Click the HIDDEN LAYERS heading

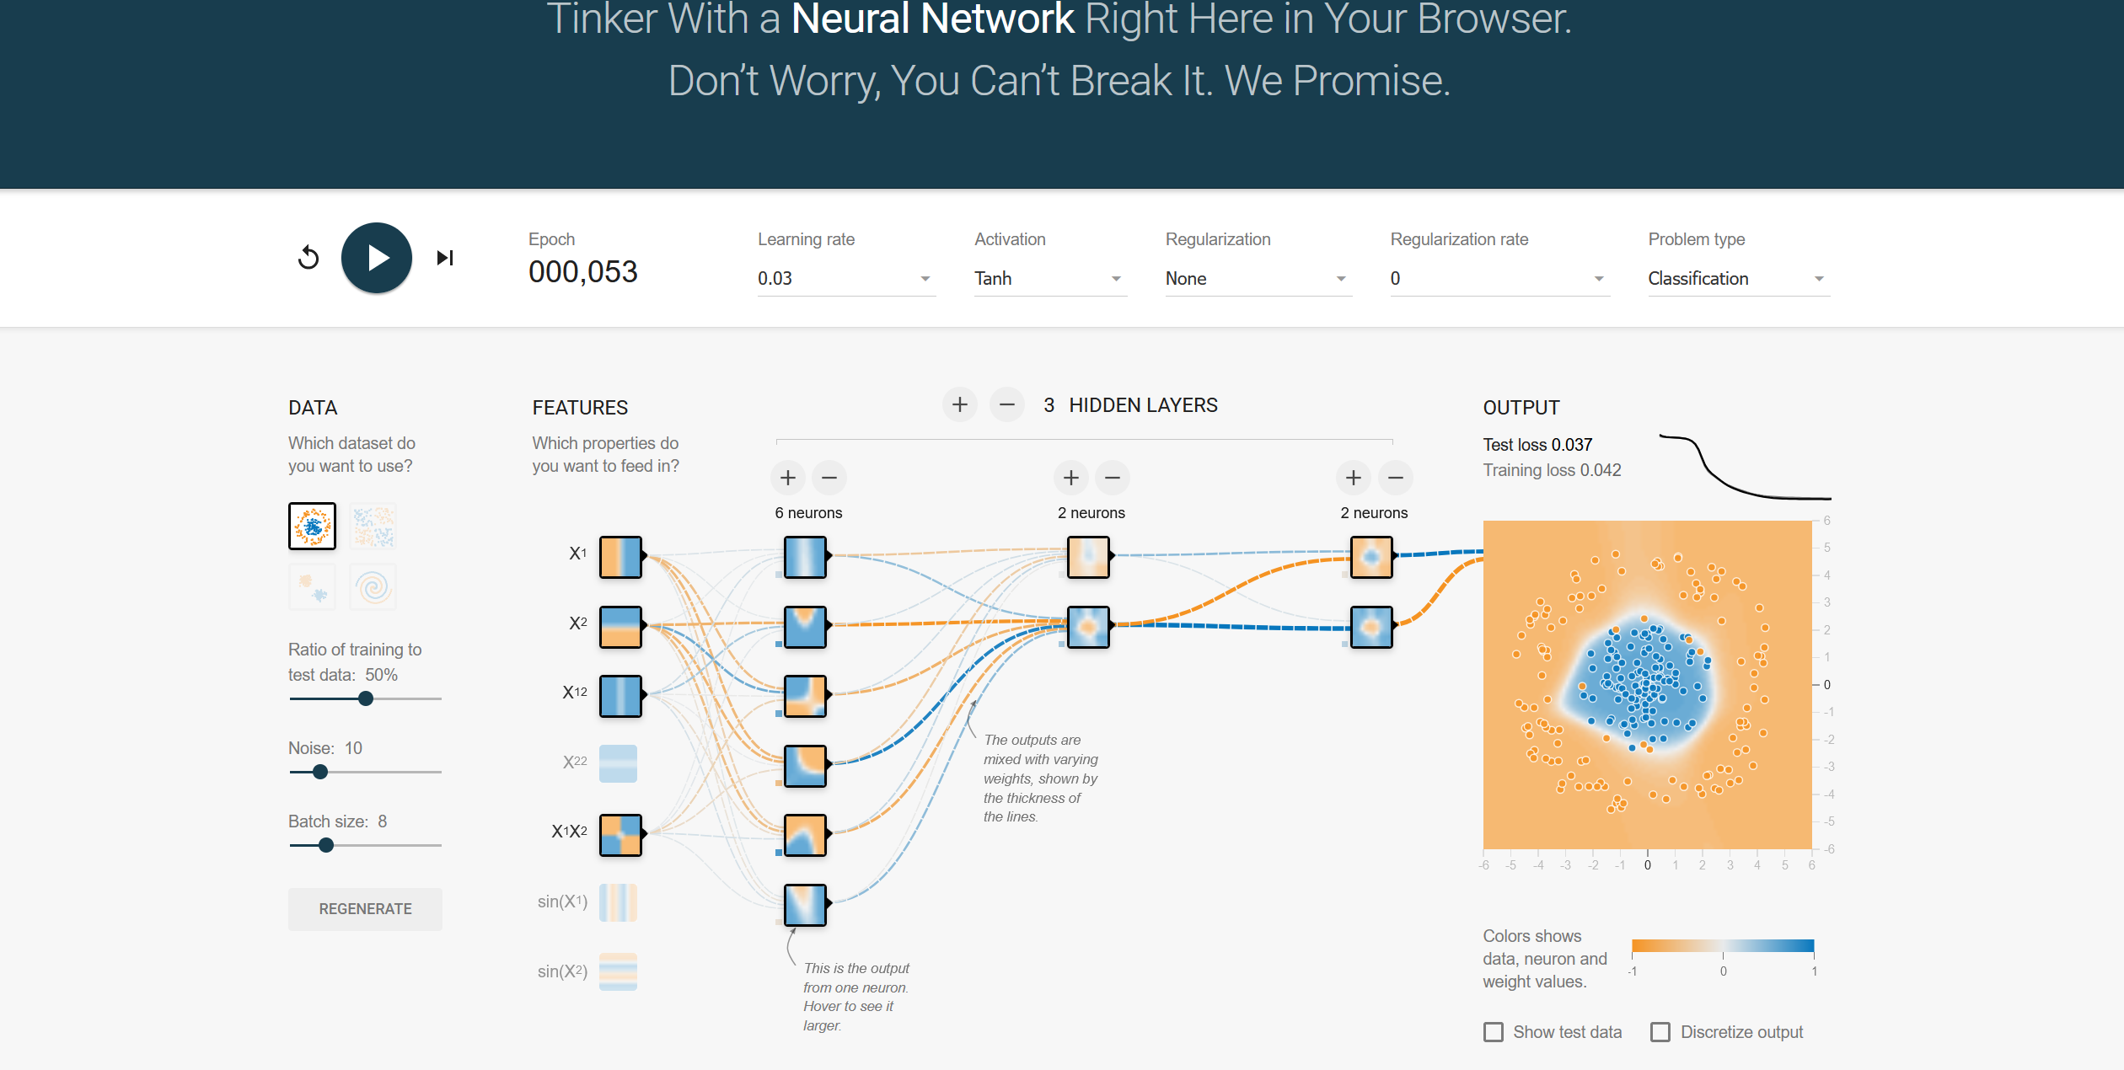point(1143,405)
